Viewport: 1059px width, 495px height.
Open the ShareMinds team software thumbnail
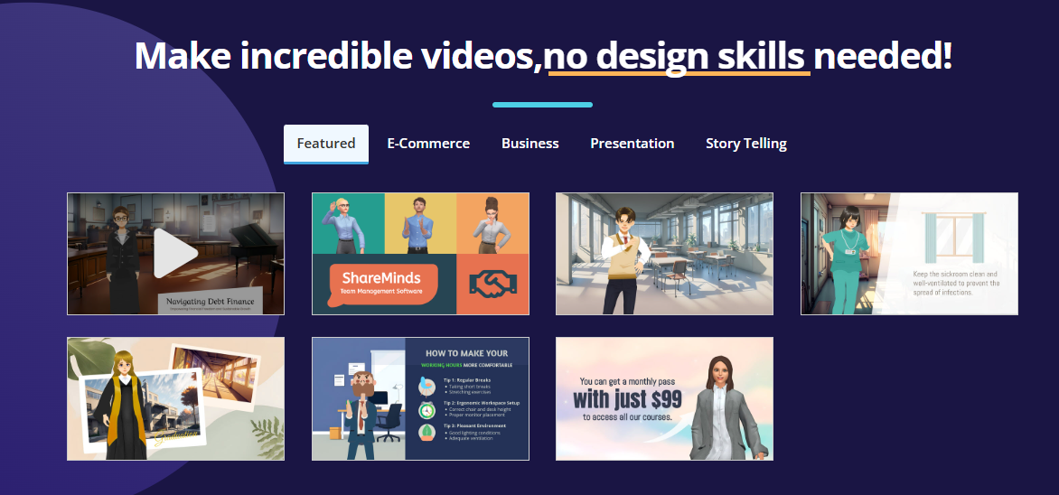[421, 254]
